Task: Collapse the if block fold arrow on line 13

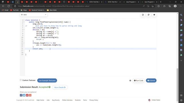Action: point(24,43)
